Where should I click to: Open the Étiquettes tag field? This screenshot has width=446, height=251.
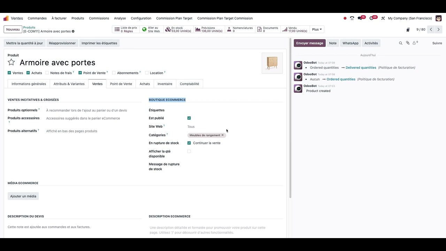coord(234,110)
